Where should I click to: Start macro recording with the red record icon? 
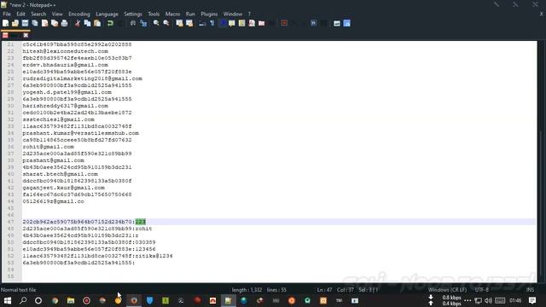(x=284, y=23)
